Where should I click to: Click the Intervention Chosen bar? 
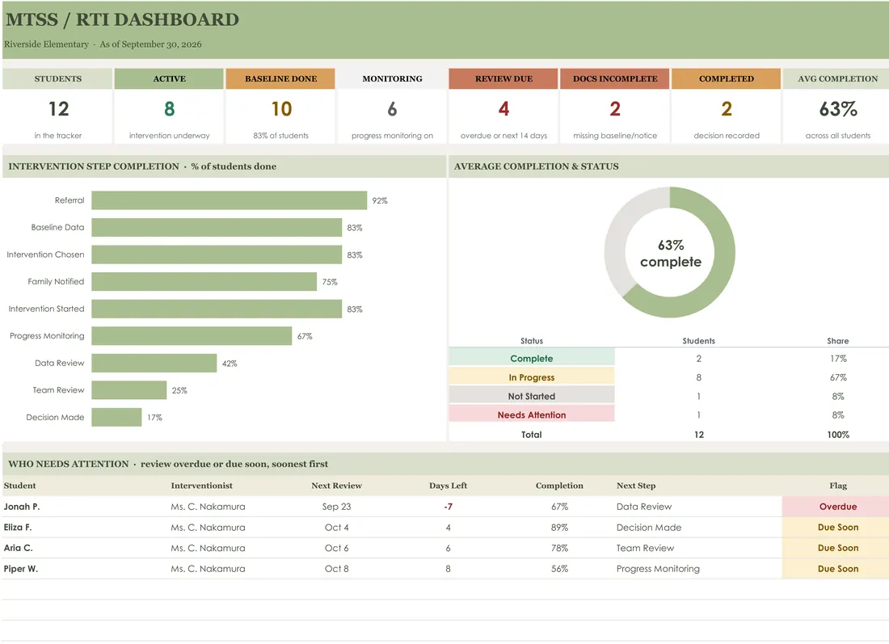[x=217, y=255]
